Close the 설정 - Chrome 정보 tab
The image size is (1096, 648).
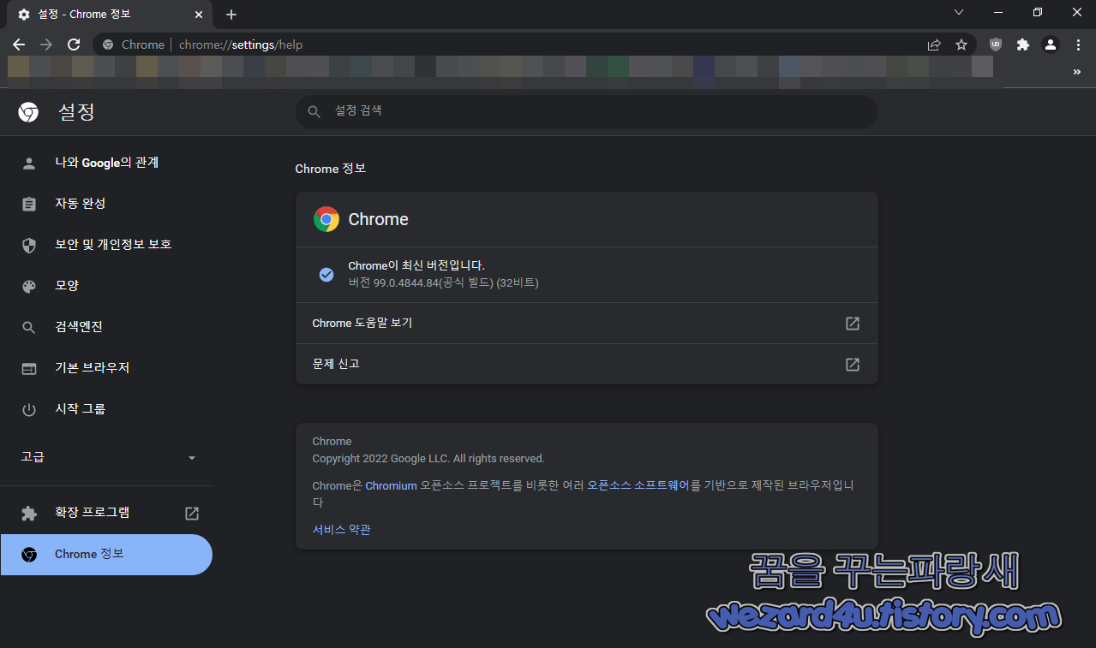pyautogui.click(x=199, y=15)
